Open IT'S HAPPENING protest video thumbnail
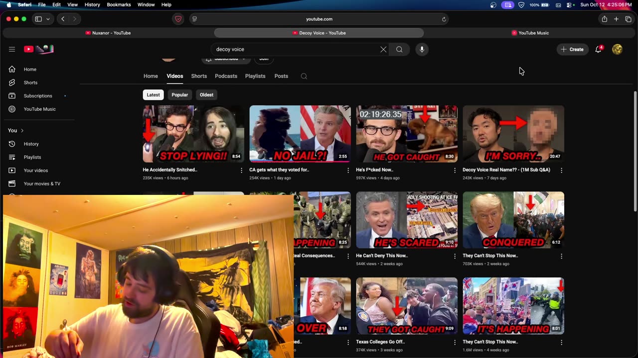Viewport: 638px width, 358px height. pyautogui.click(x=513, y=306)
